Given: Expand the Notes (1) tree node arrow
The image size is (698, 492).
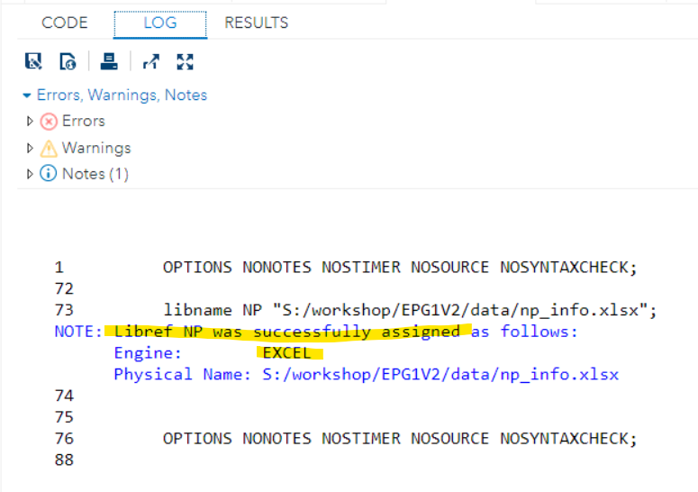Looking at the screenshot, I should pos(30,174).
